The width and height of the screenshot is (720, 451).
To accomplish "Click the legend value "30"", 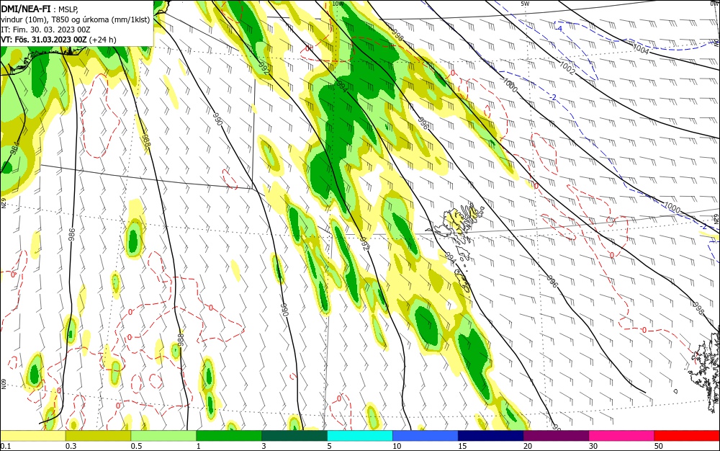I will pos(593,446).
